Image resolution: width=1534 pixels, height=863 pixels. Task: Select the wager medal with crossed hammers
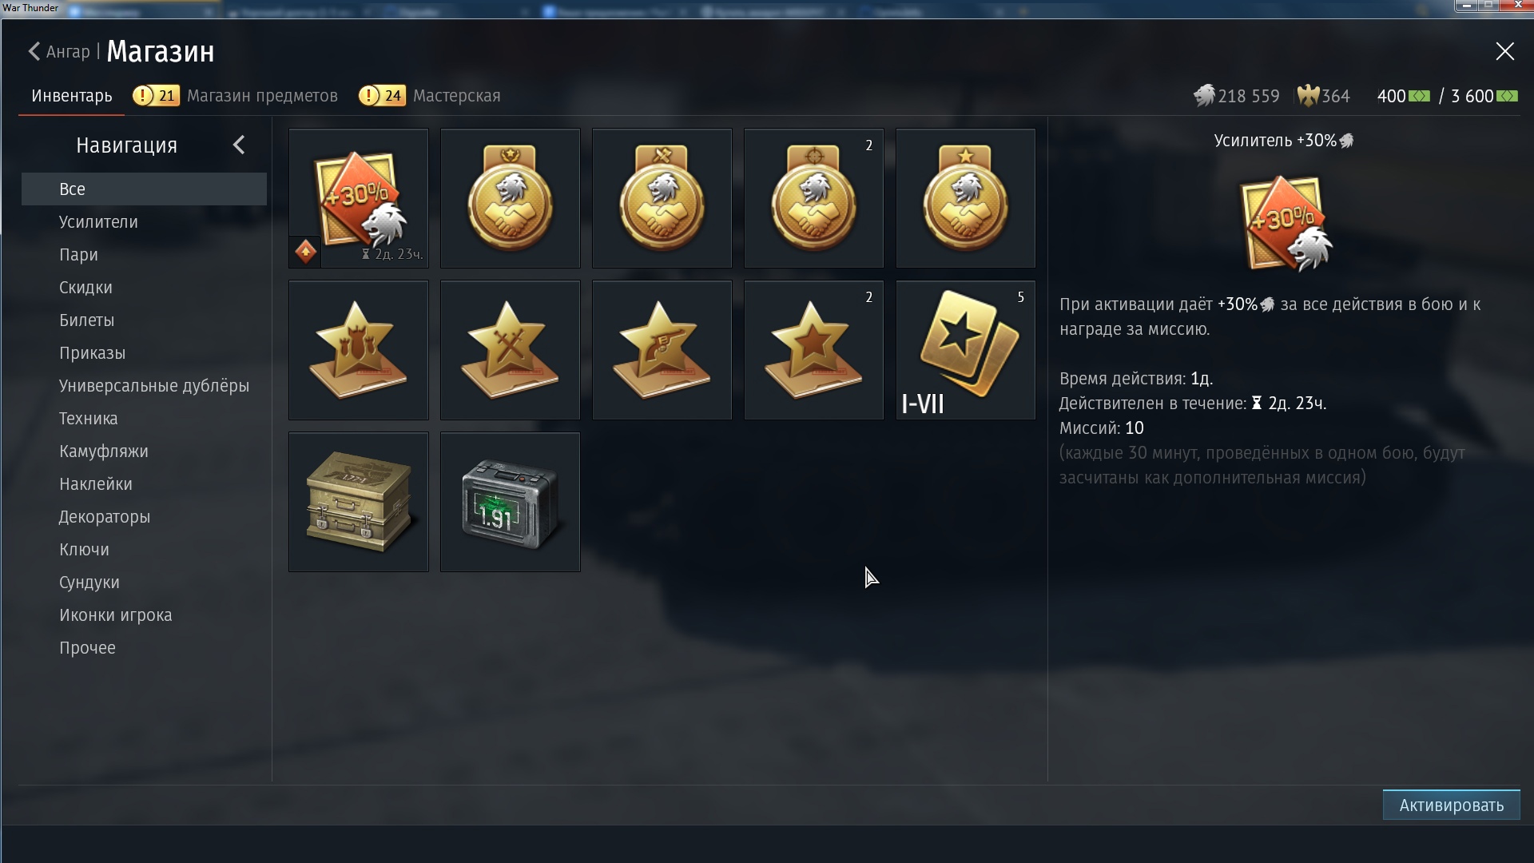[x=662, y=198]
